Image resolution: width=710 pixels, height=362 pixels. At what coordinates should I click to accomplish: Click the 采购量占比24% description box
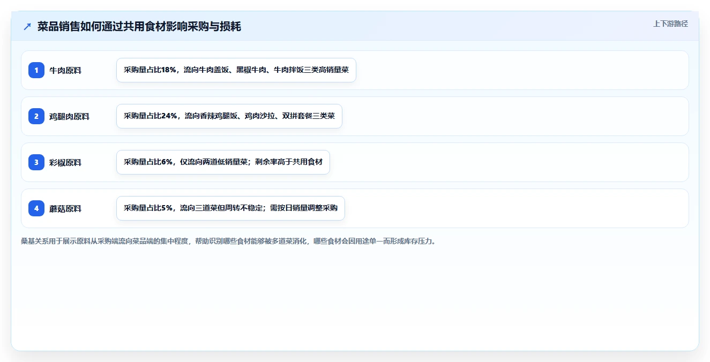pyautogui.click(x=229, y=116)
